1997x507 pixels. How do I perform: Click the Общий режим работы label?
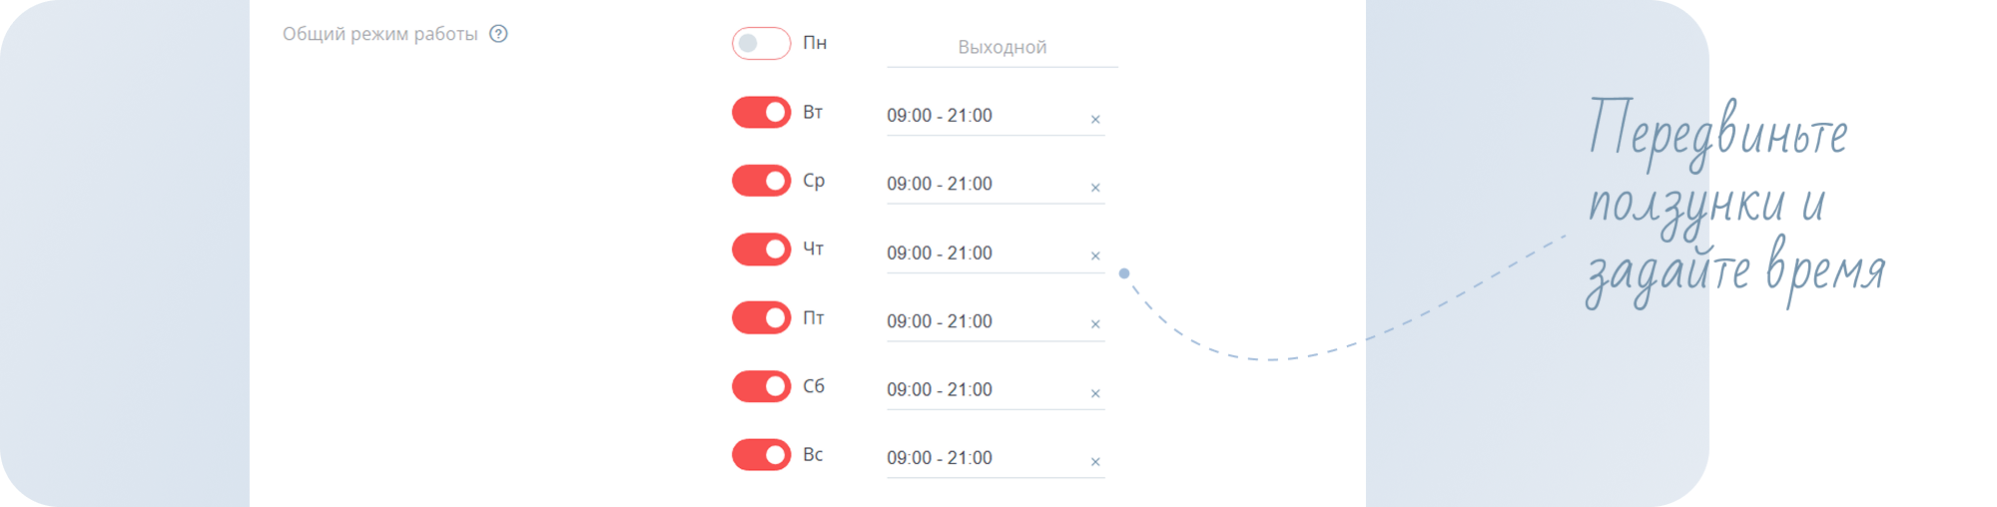pos(379,34)
